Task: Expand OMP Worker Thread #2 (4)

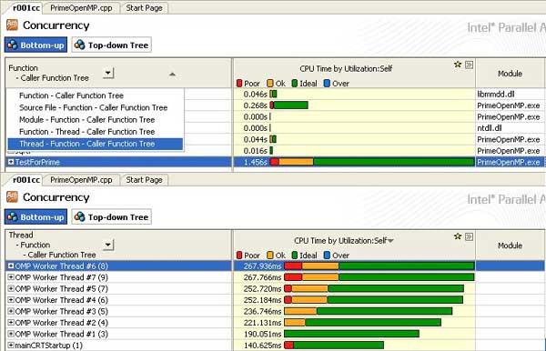Action: click(x=11, y=323)
